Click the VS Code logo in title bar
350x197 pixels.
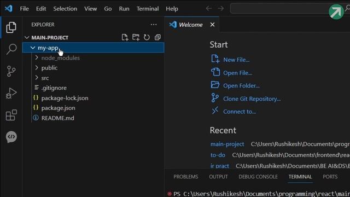(9, 9)
